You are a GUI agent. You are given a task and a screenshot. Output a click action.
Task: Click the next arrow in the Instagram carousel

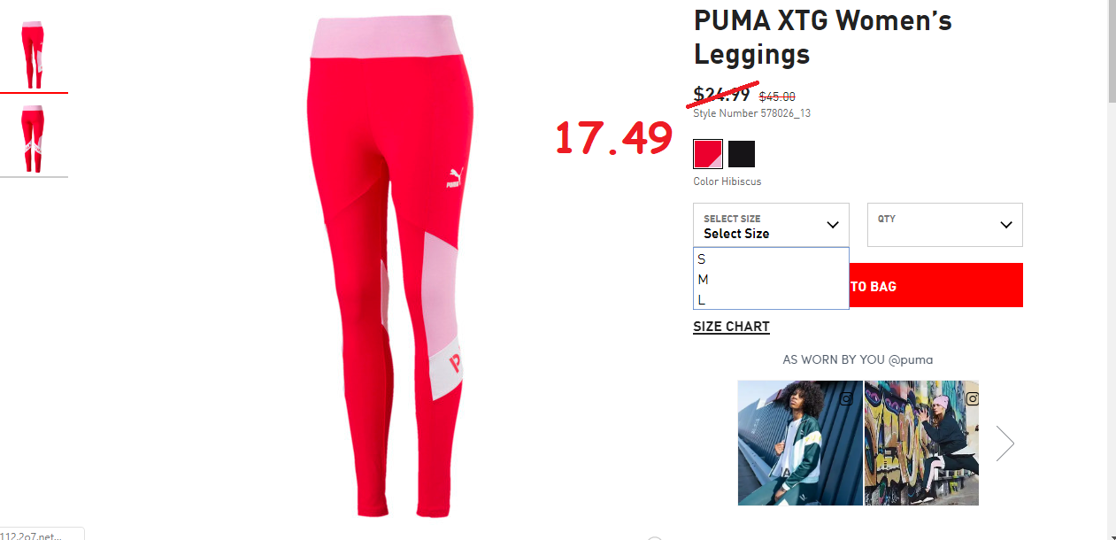pos(1004,444)
